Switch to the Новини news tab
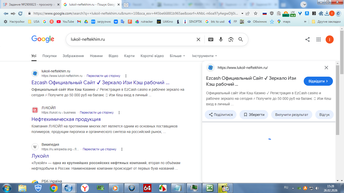The height and width of the screenshot is (193, 344). [96, 56]
